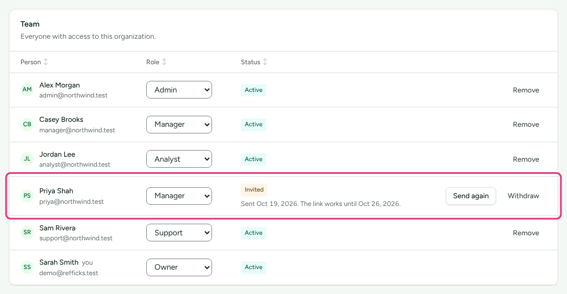Click the email demo@refficks.test
The width and height of the screenshot is (567, 294).
(x=69, y=273)
